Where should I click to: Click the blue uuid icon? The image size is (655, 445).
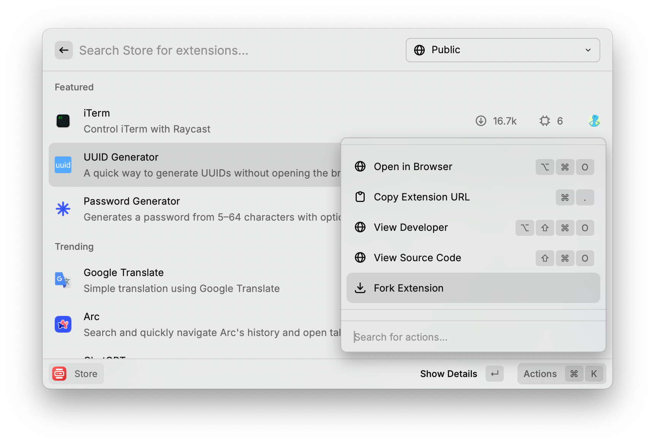(x=63, y=165)
